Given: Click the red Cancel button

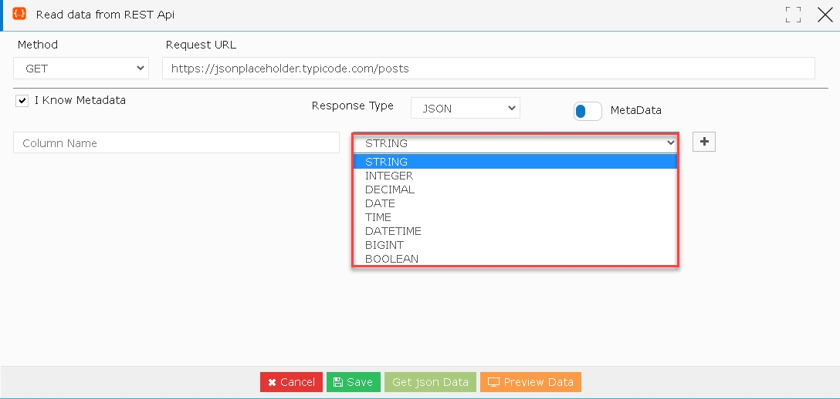Looking at the screenshot, I should [291, 382].
